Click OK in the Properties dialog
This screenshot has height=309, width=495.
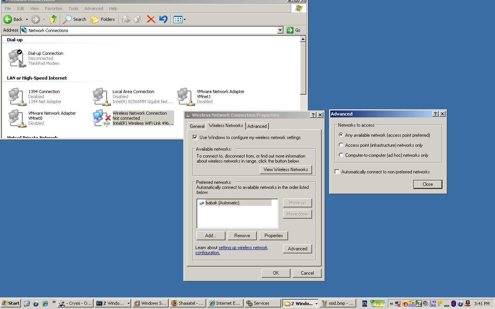276,273
